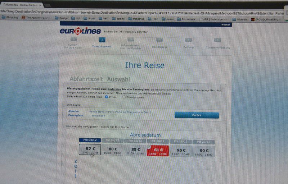Viewport: 288px width, 184px height.
Task: Open The Apricity Forum bookmark
Action: click(35, 18)
